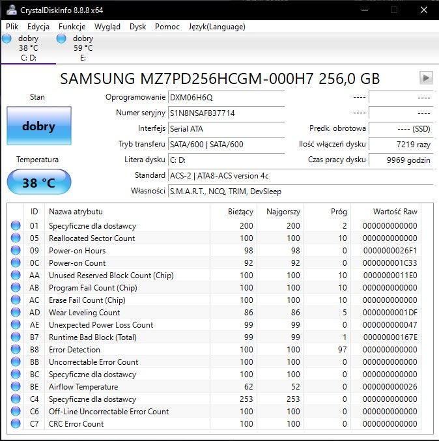Click status orb for Power-on Hours
This screenshot has height=441, width=439.
[16, 250]
